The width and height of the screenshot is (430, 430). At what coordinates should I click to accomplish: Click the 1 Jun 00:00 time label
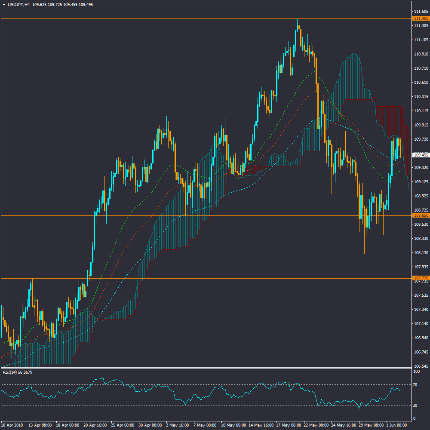click(x=397, y=425)
